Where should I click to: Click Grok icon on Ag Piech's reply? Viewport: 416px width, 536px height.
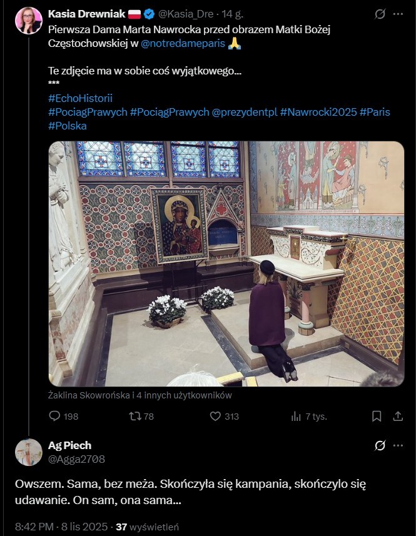[x=379, y=446]
